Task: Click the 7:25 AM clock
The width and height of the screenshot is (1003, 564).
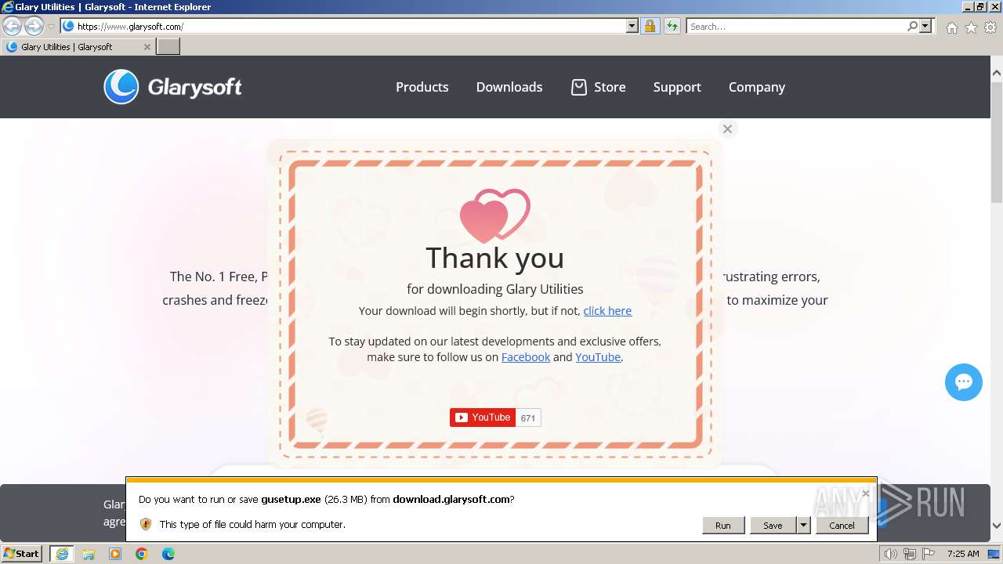Action: pos(963,554)
